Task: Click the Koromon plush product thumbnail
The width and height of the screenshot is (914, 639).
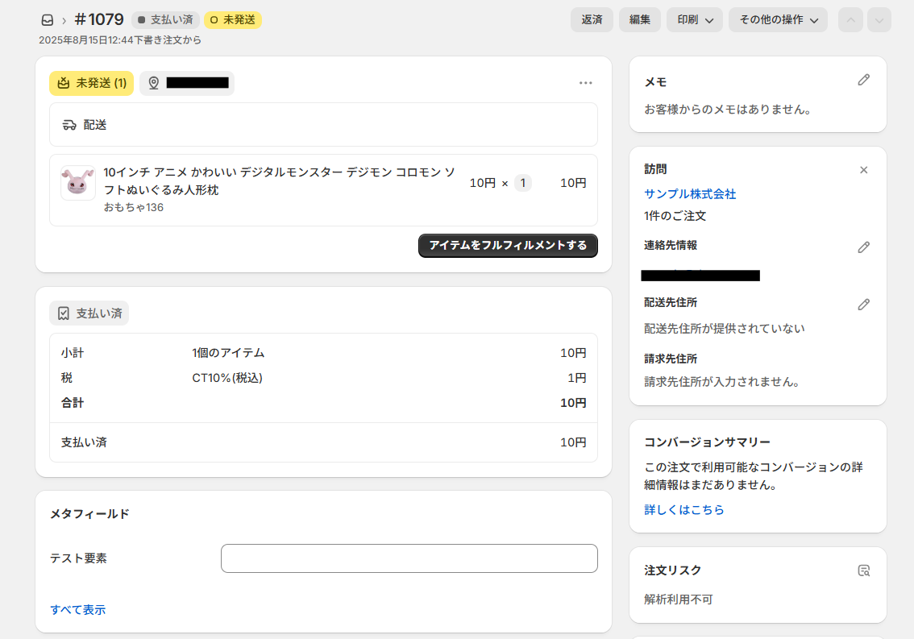Action: pyautogui.click(x=78, y=183)
